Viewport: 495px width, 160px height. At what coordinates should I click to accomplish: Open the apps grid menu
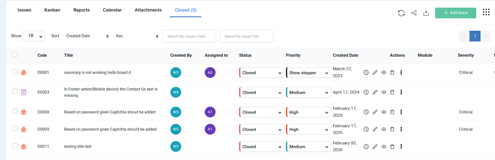[486, 12]
